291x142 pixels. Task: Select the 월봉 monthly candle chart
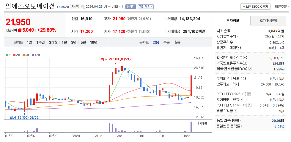[177, 43]
